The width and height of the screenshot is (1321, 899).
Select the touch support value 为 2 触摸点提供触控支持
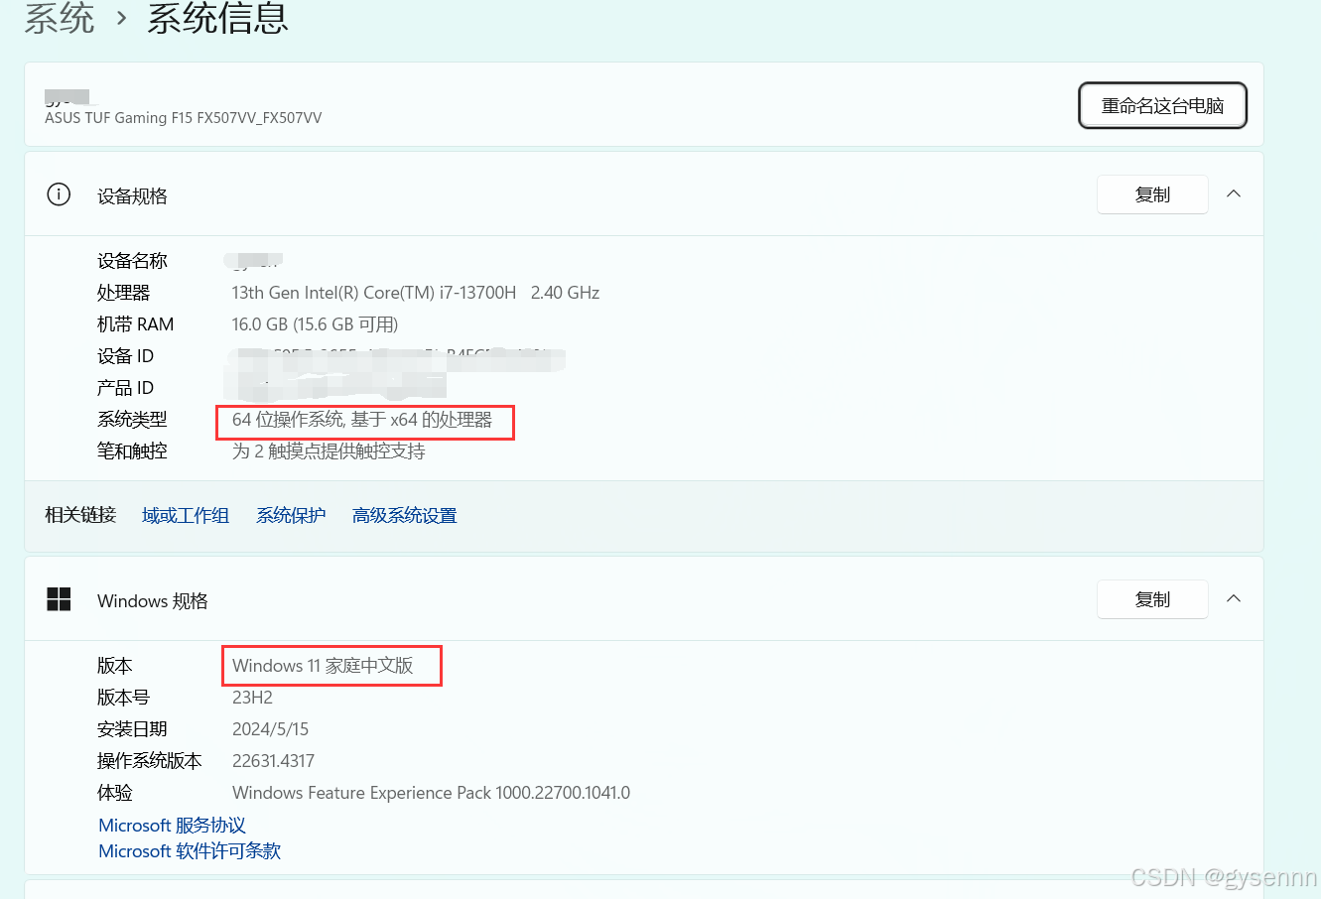click(x=329, y=451)
